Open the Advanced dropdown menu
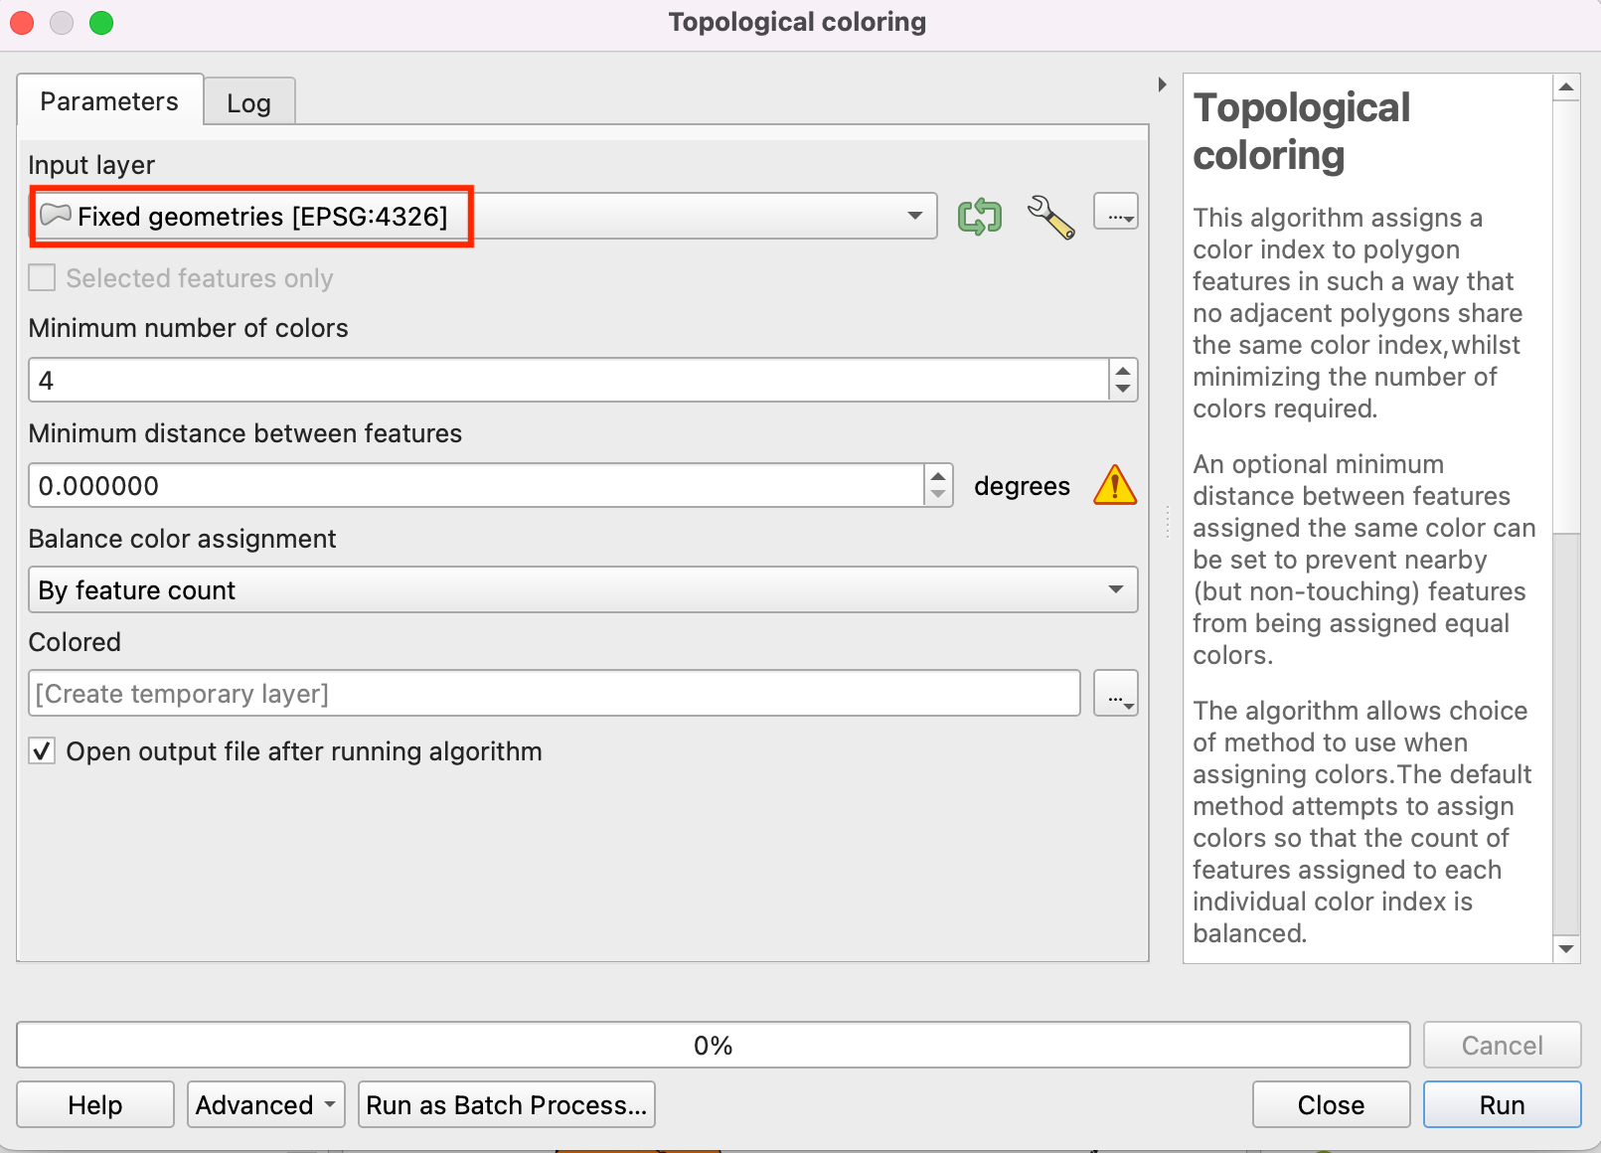The height and width of the screenshot is (1153, 1601). 265,1104
